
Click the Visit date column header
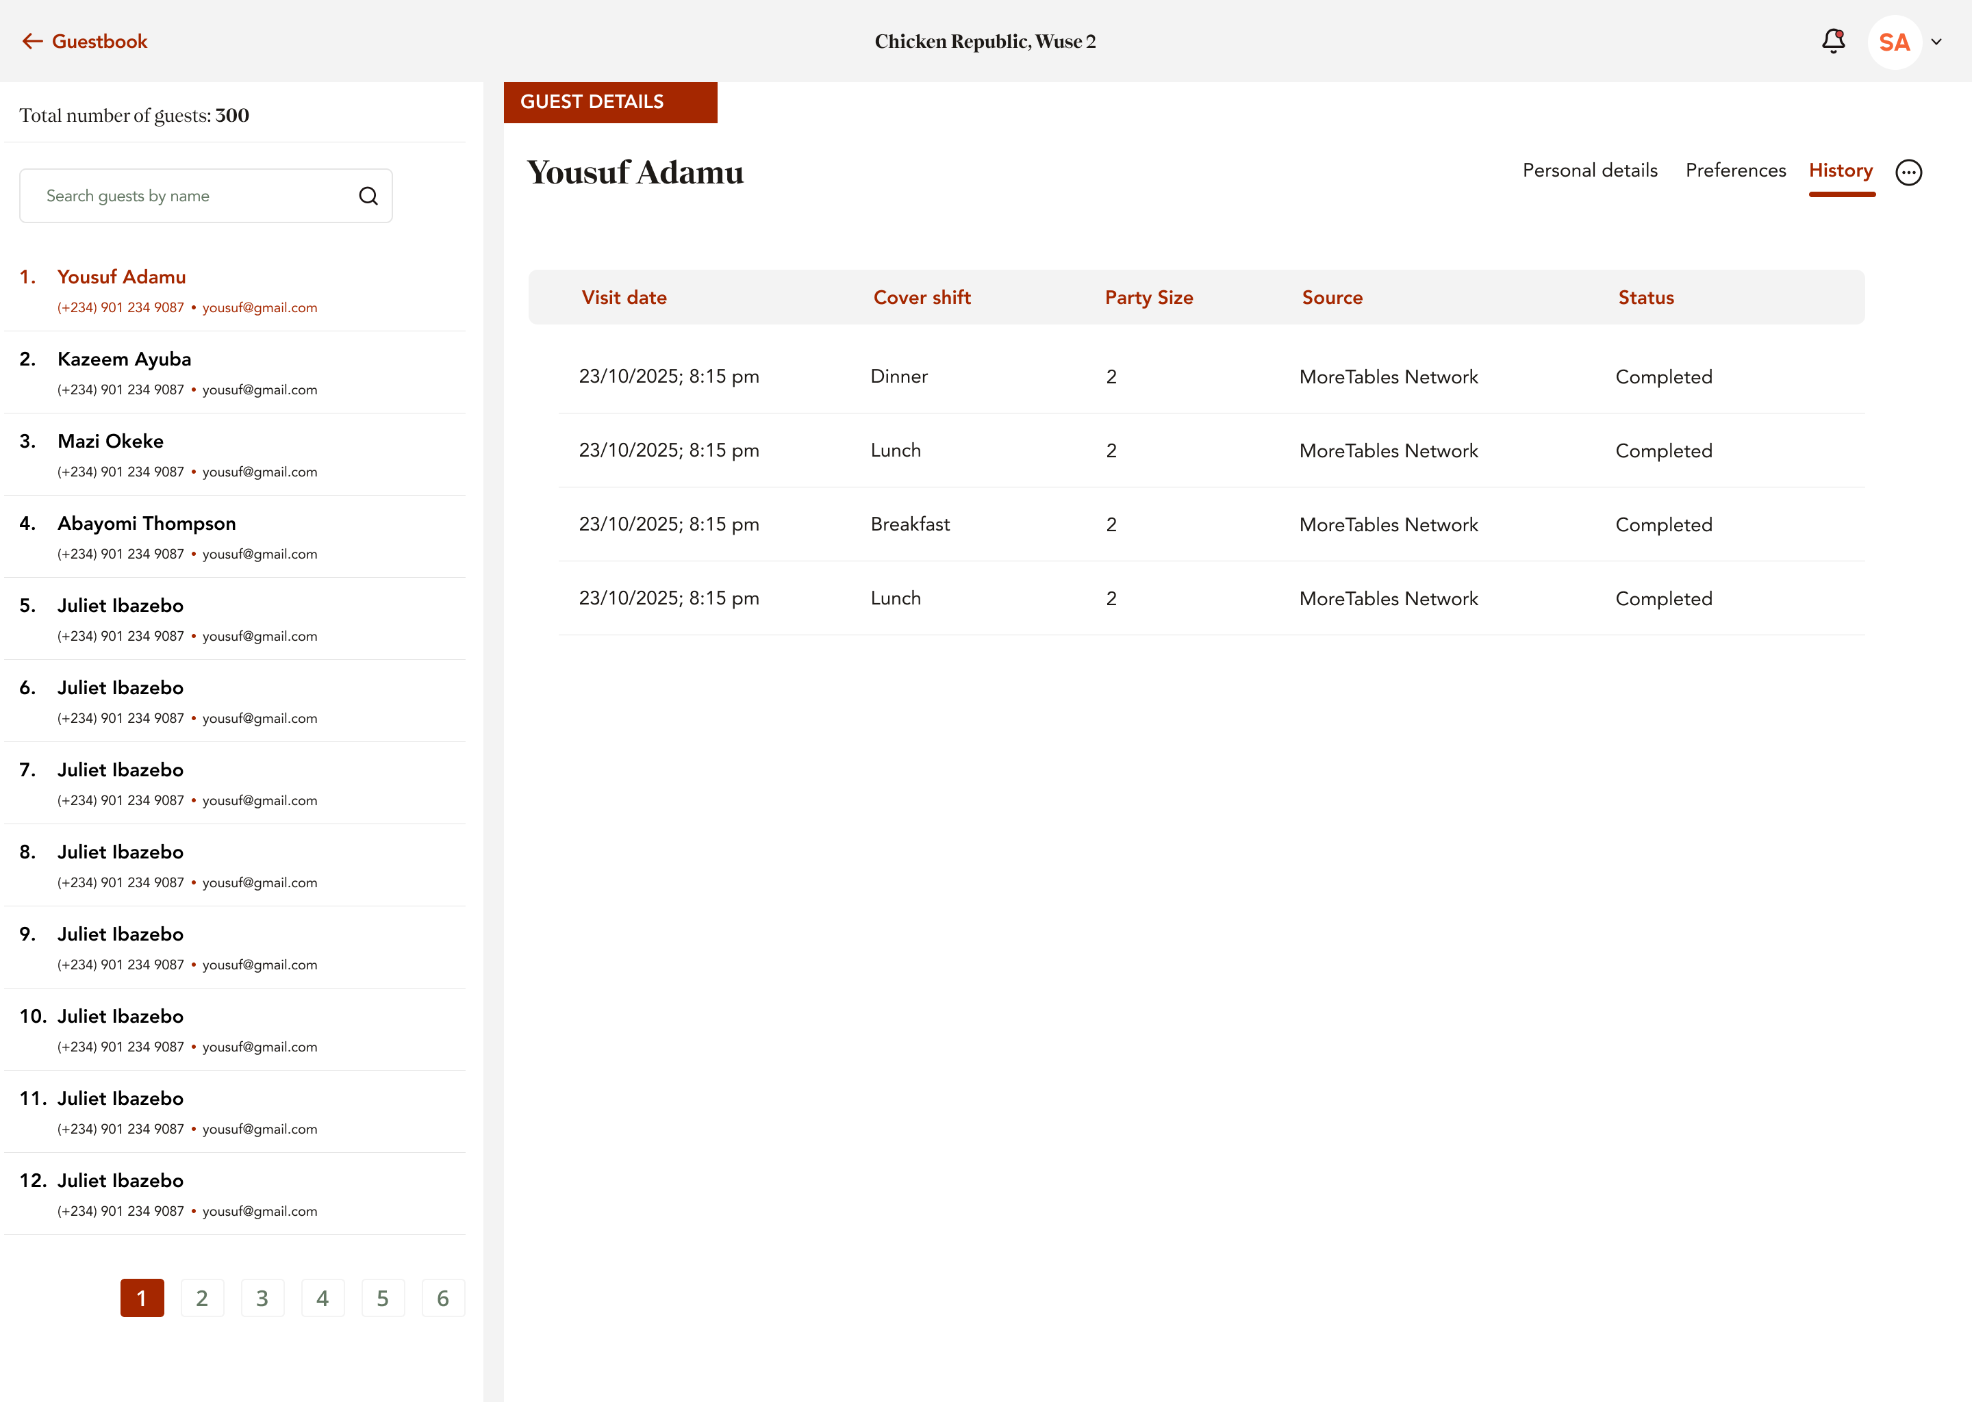[x=623, y=298]
